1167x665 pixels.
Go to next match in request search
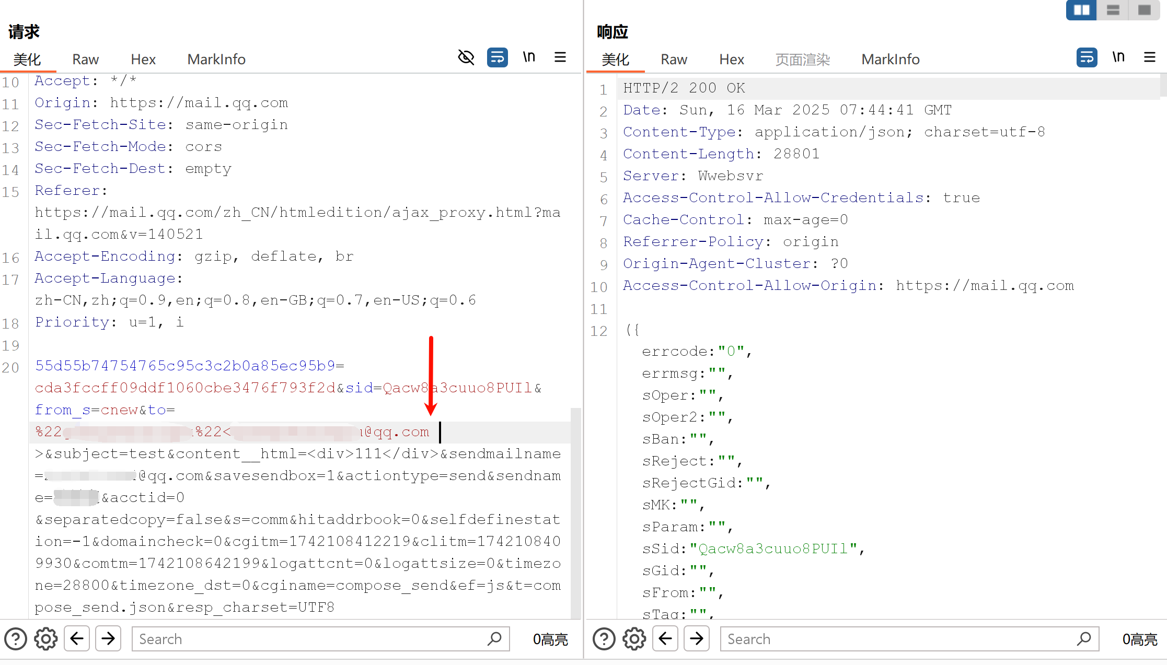point(108,638)
